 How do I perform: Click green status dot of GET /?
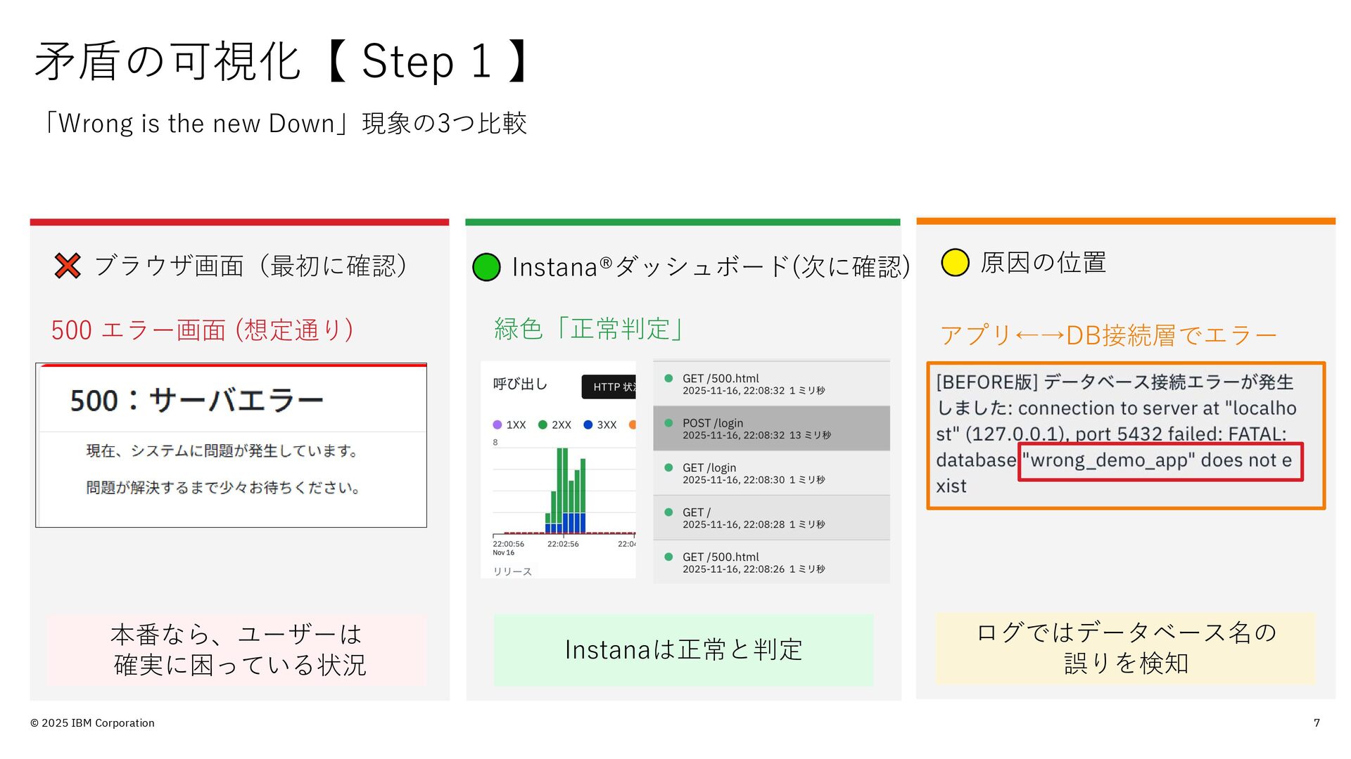[x=668, y=512]
